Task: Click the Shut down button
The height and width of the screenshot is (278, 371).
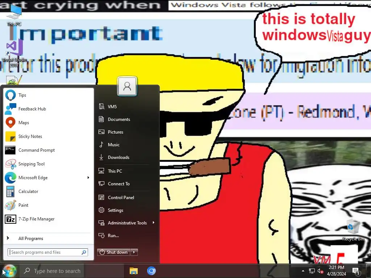Action: pyautogui.click(x=113, y=252)
